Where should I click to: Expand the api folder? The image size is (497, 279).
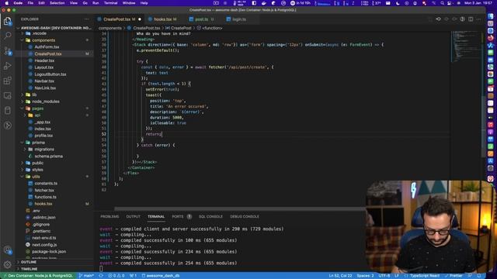coord(37,115)
